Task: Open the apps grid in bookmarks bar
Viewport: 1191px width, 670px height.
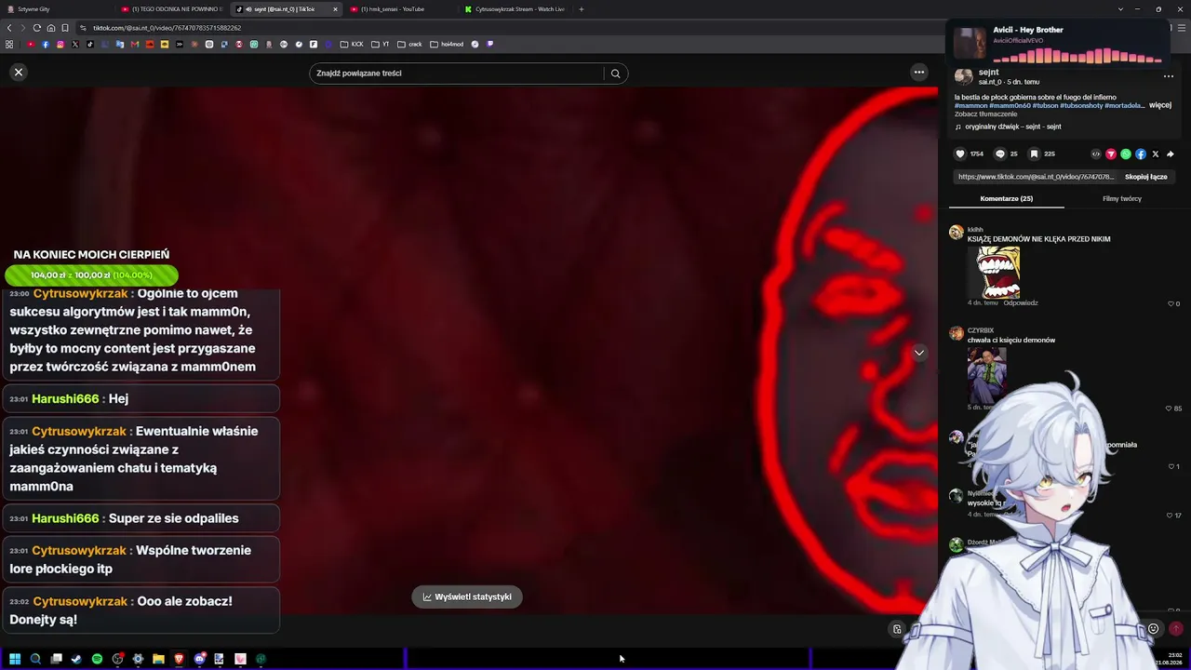Action: pos(9,44)
